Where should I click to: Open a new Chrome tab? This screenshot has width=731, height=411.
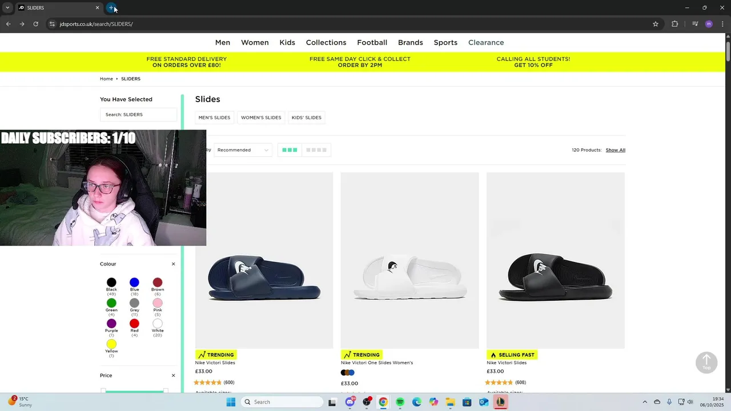[111, 8]
